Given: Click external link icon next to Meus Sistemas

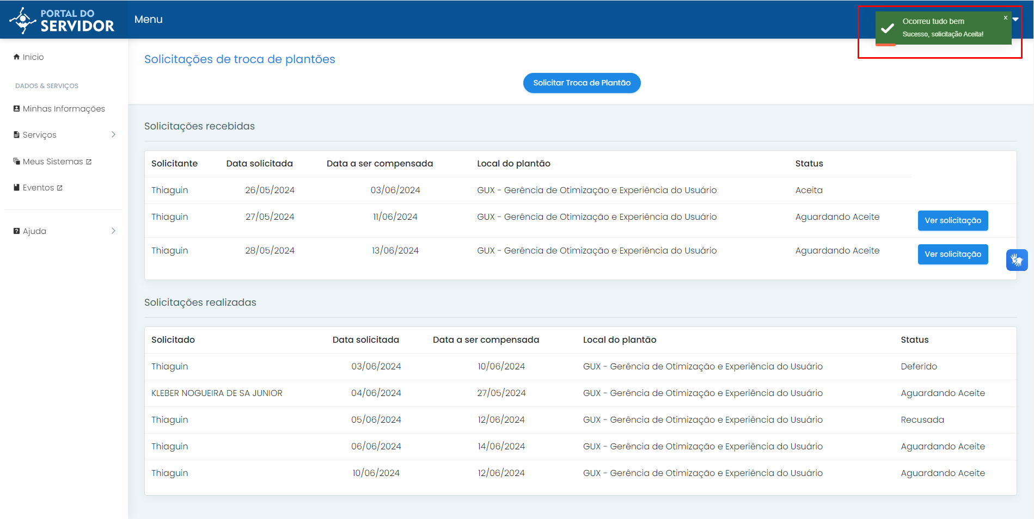Looking at the screenshot, I should click(89, 162).
